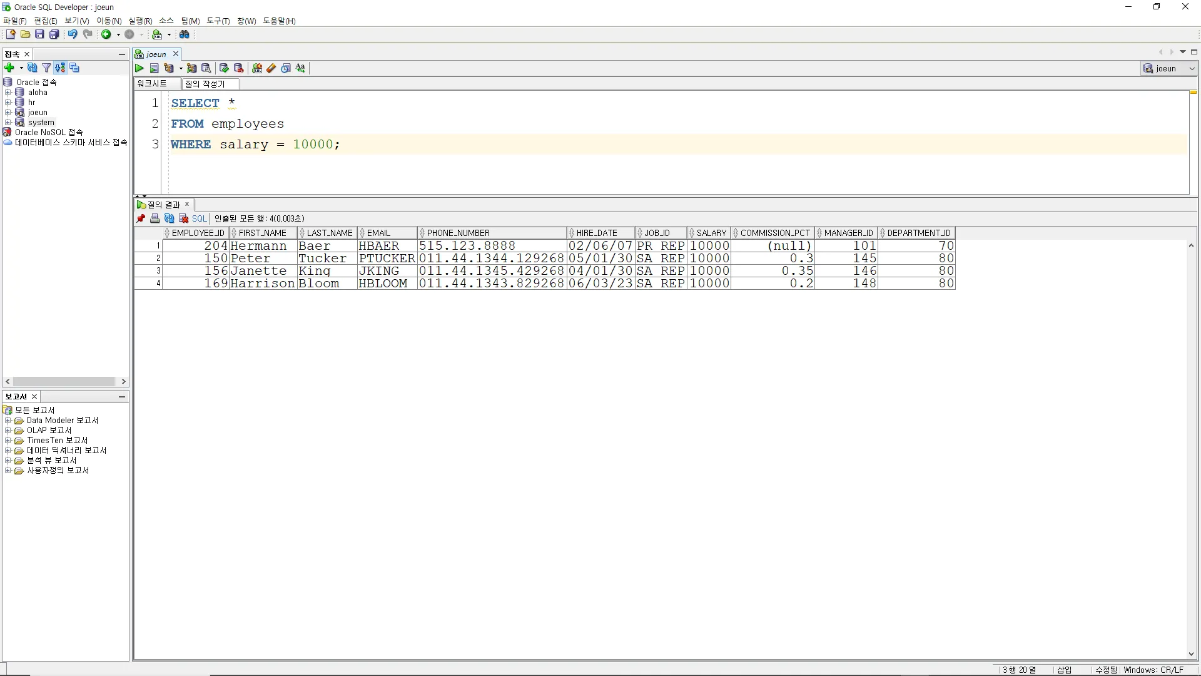Screen dimensions: 1201x676
Task: Sort by the SALARY column header
Action: (711, 233)
